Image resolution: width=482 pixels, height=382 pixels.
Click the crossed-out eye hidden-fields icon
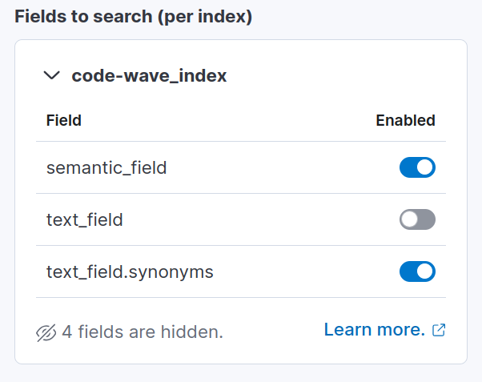(x=46, y=332)
